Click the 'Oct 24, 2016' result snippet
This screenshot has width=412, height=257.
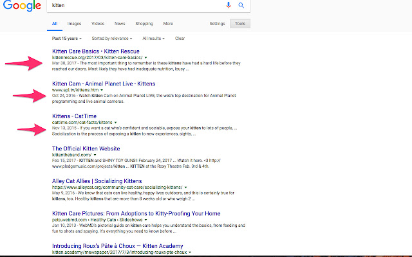(144, 98)
